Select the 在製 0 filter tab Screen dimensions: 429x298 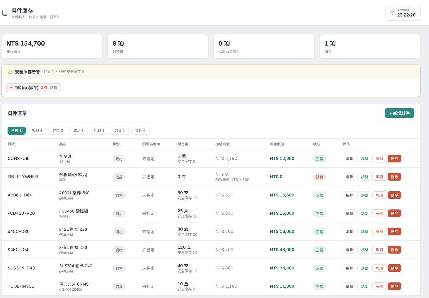(x=58, y=131)
